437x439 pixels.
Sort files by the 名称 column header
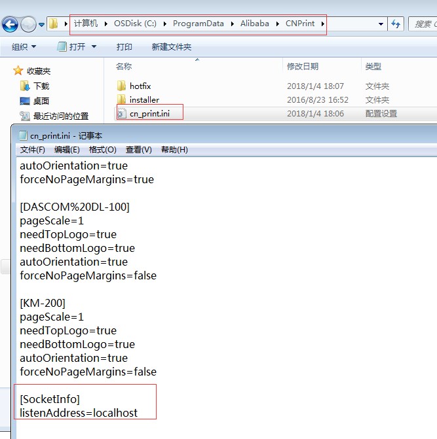[124, 66]
